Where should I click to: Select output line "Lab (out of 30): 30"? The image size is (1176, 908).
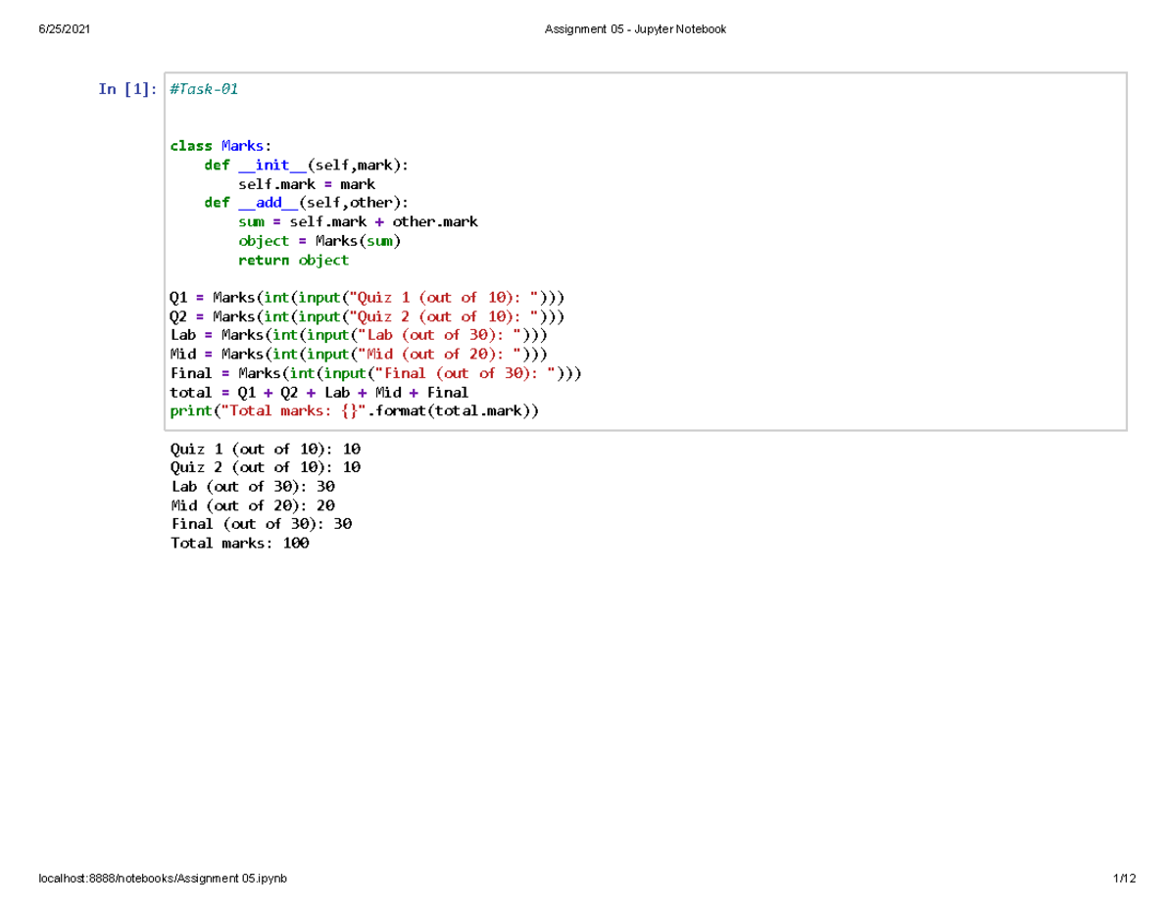pyautogui.click(x=253, y=487)
